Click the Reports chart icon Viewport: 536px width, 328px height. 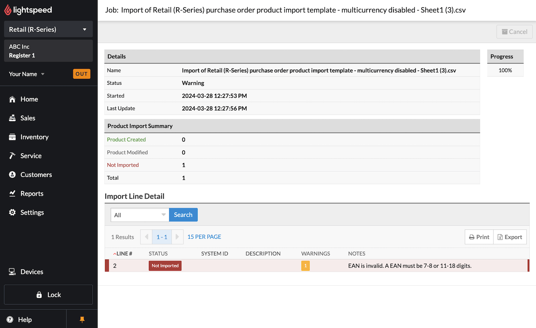12,194
